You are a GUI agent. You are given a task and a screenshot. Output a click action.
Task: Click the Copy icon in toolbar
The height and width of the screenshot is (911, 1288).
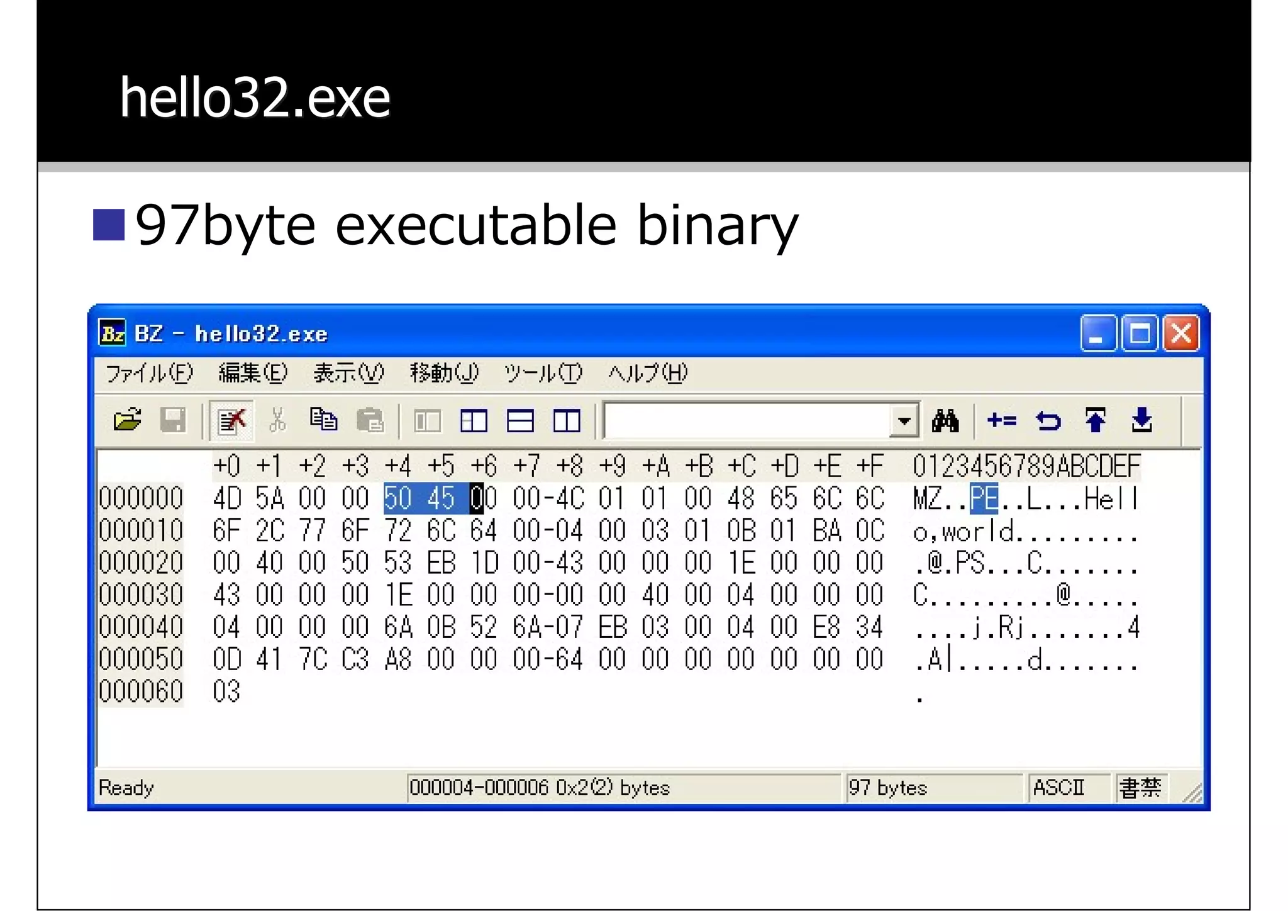point(323,420)
